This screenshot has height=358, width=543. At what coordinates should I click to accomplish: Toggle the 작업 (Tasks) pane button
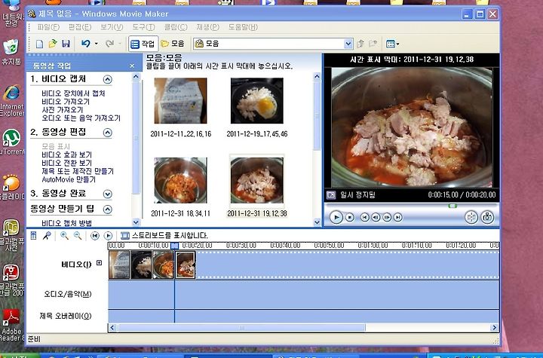tap(143, 44)
